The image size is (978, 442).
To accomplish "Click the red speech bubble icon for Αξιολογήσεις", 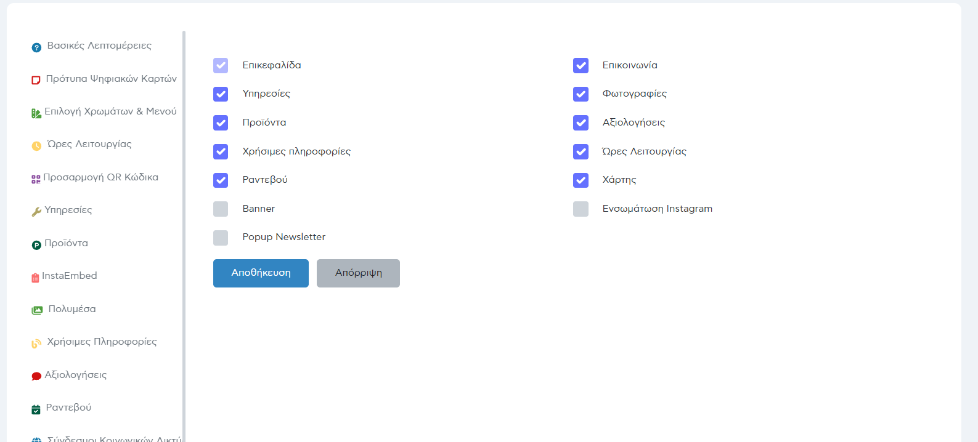I will [x=36, y=376].
